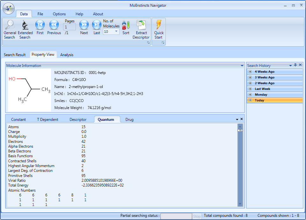Screen dimensions: 306x220
Task: Select the Property View tab
Action: (43, 55)
